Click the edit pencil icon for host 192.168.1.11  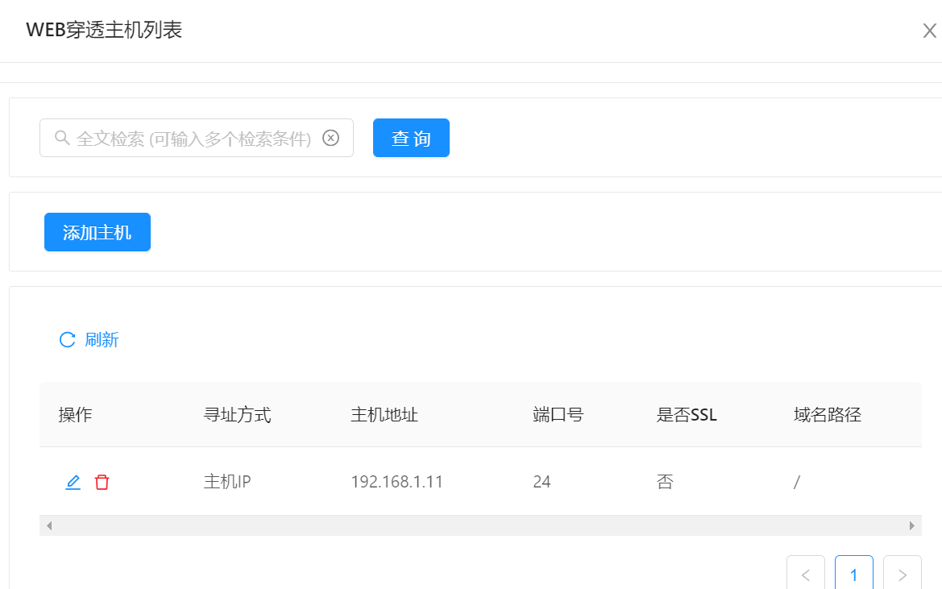(73, 483)
